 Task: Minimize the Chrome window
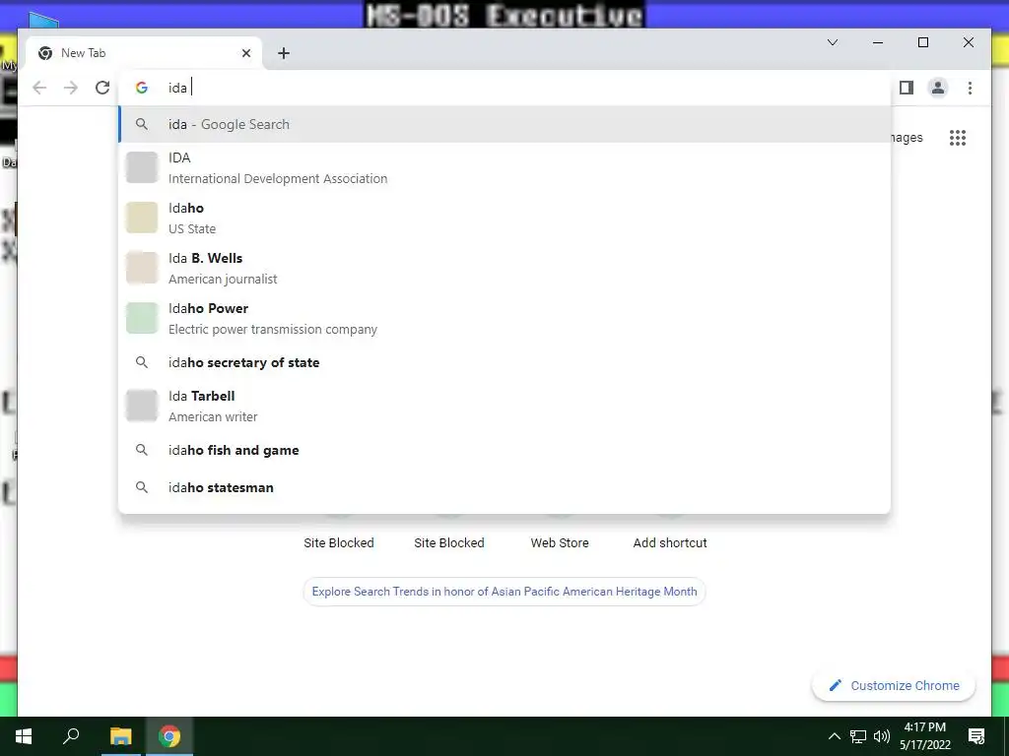coord(878,42)
